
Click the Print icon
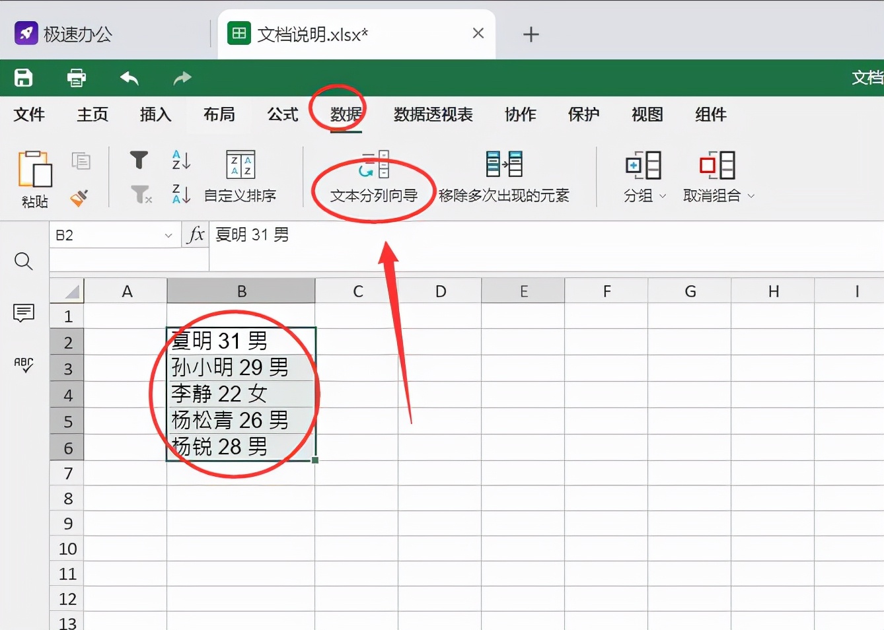(x=76, y=78)
